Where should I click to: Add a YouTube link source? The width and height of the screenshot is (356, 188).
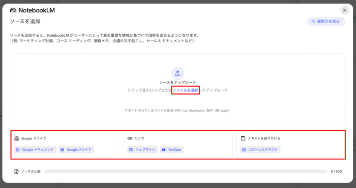point(172,150)
